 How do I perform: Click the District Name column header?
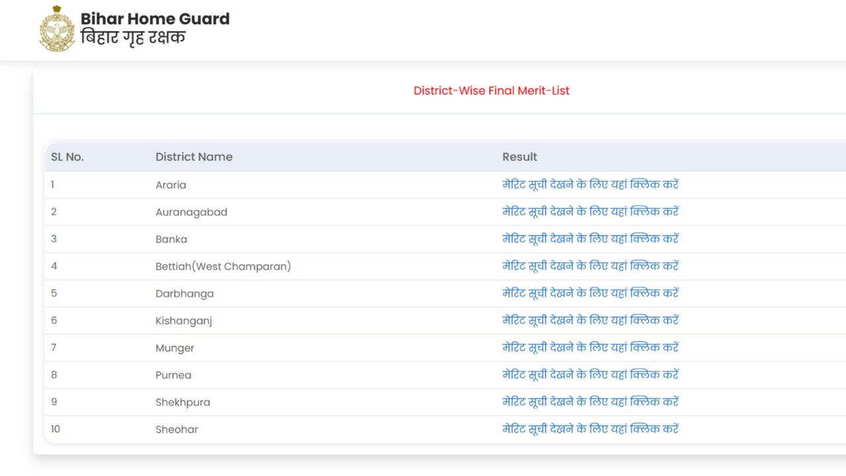pos(194,157)
